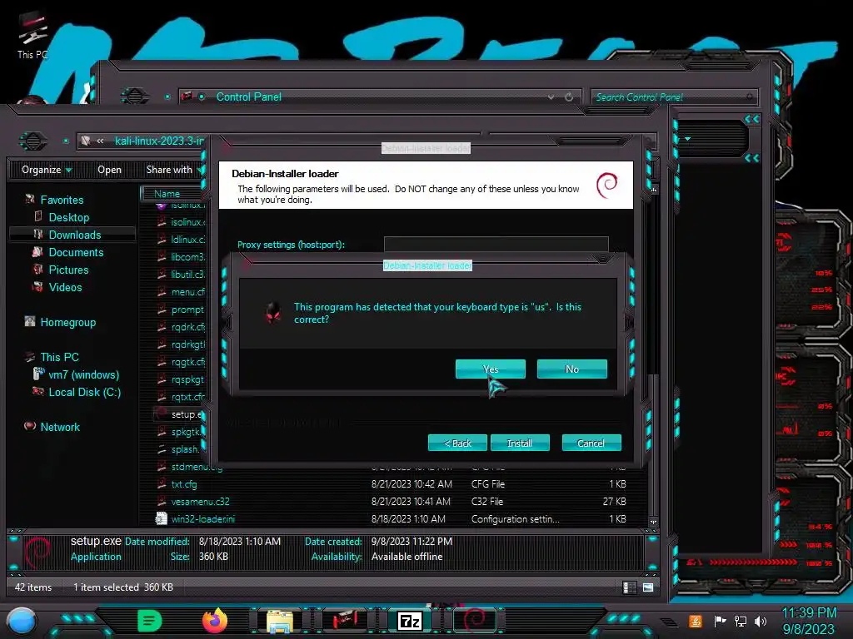Click the Debian logo in installer header

pos(606,186)
